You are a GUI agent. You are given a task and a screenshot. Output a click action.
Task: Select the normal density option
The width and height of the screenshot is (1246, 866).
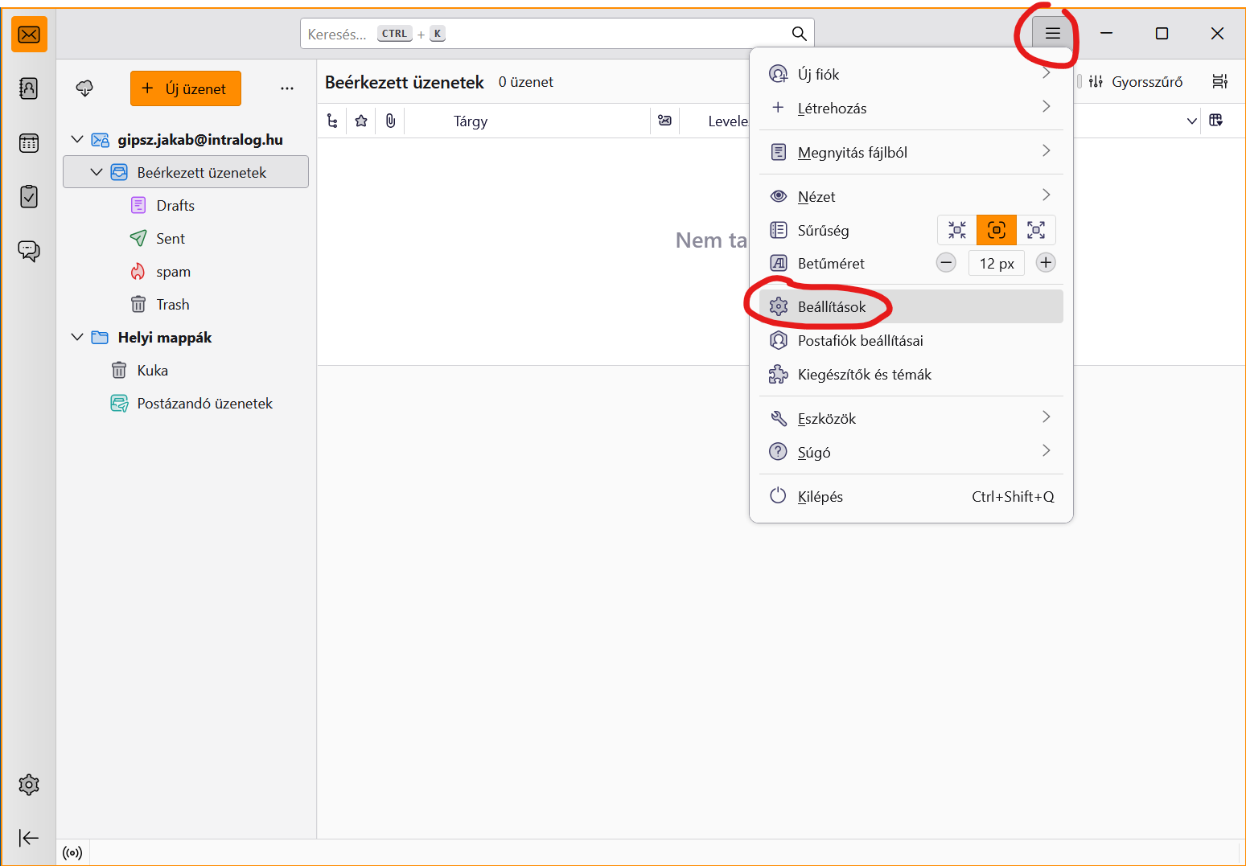[997, 231]
